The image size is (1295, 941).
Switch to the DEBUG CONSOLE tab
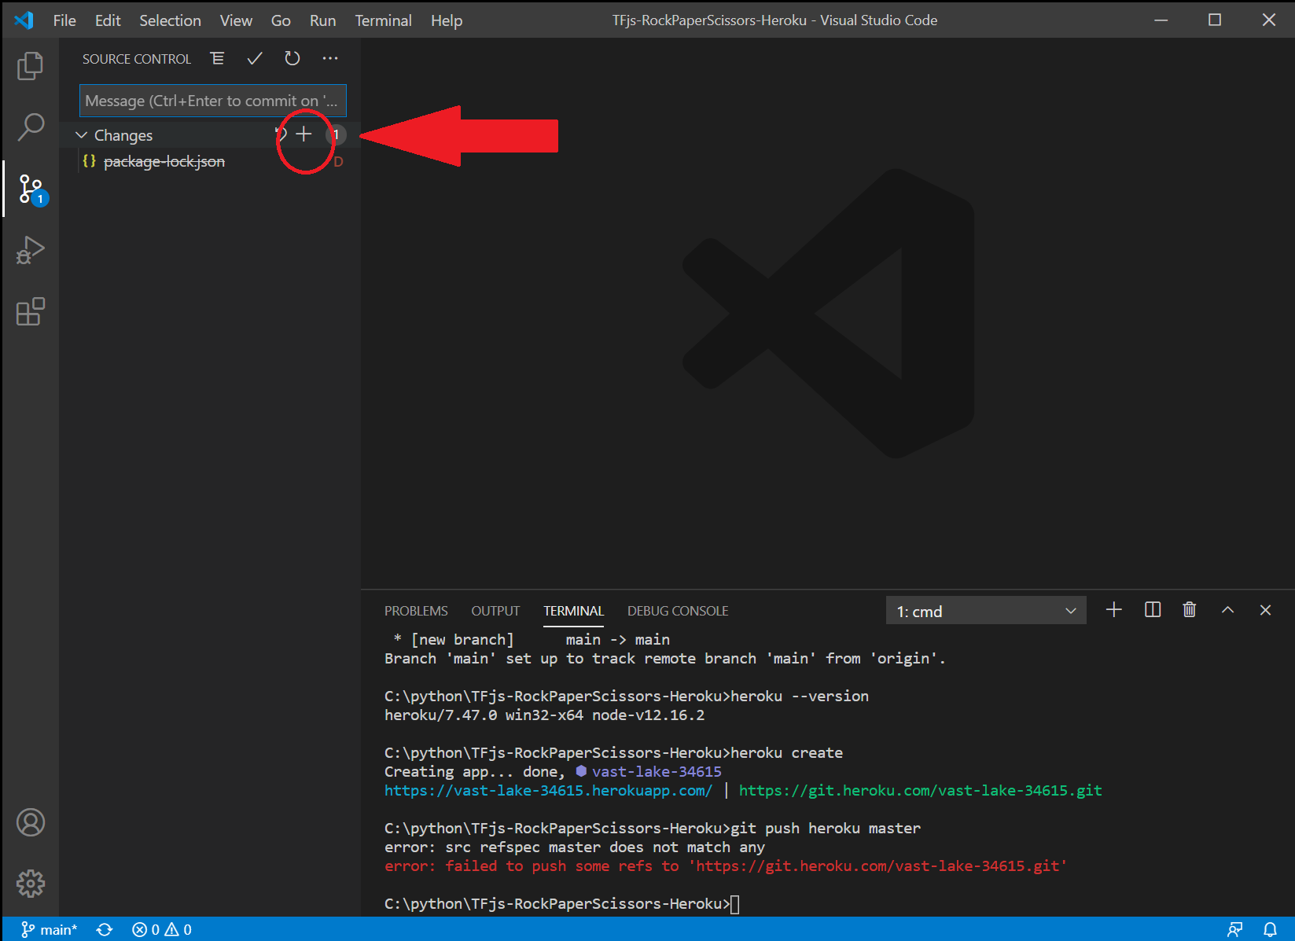tap(678, 611)
